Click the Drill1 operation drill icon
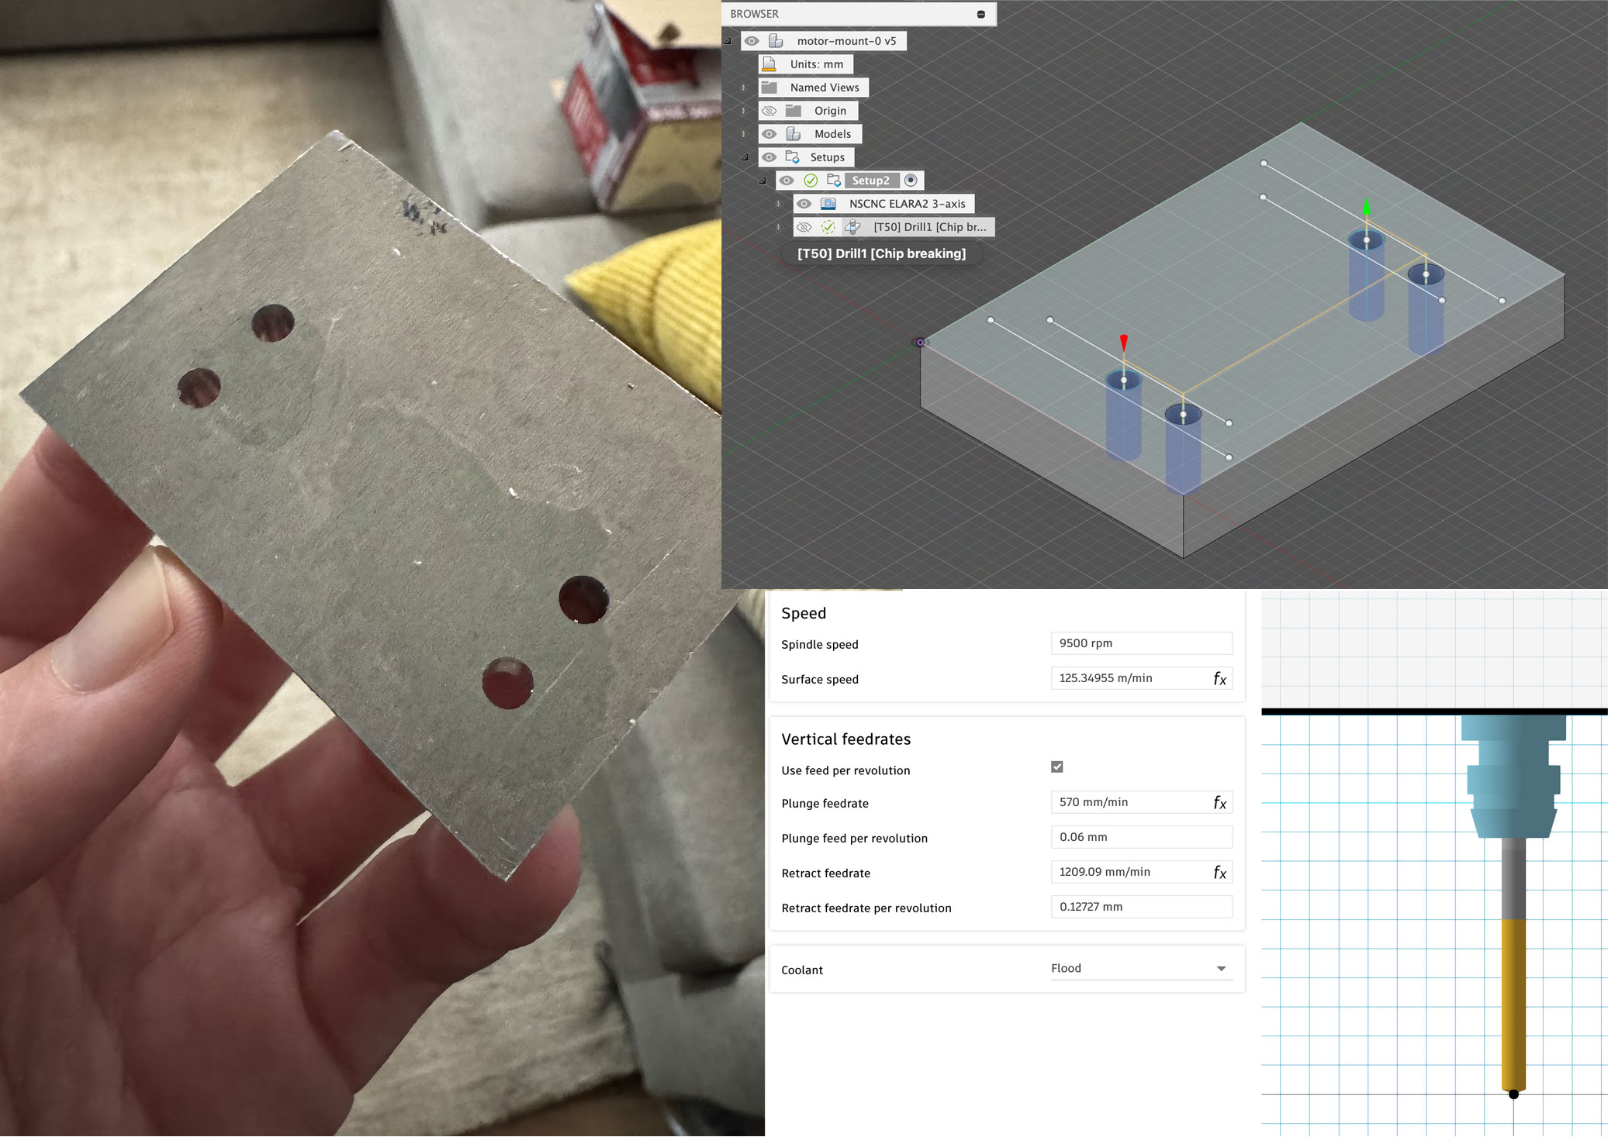 pos(852,227)
